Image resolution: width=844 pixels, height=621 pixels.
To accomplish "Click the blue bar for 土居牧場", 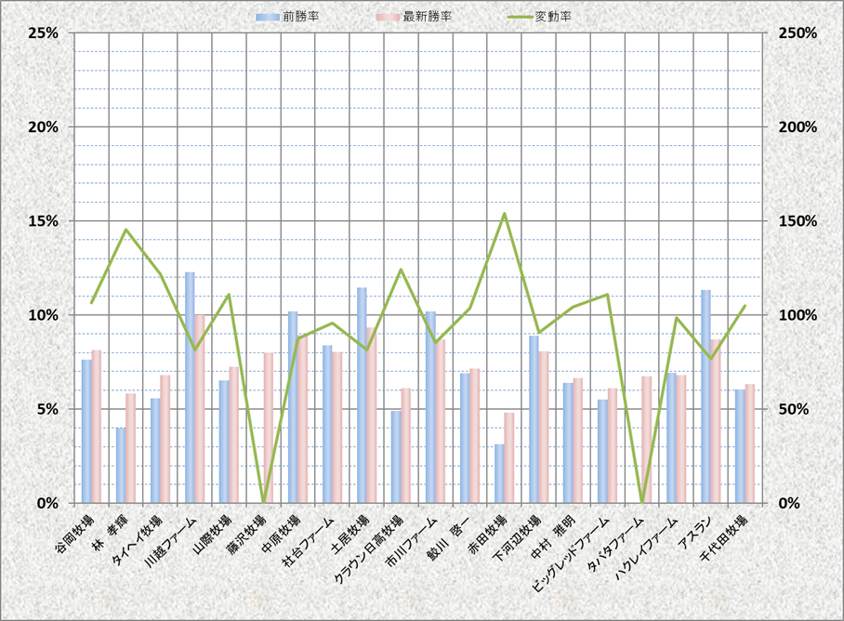I will 362,395.
